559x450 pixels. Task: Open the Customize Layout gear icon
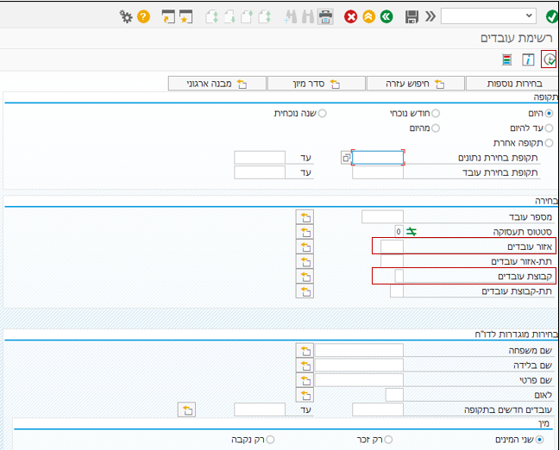pyautogui.click(x=125, y=16)
